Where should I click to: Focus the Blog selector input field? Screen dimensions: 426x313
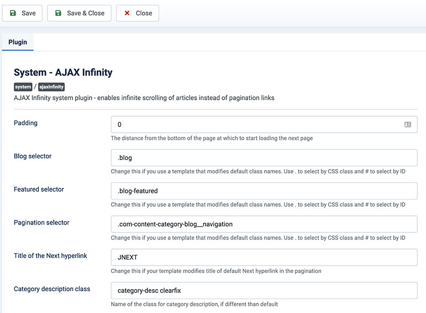click(264, 158)
